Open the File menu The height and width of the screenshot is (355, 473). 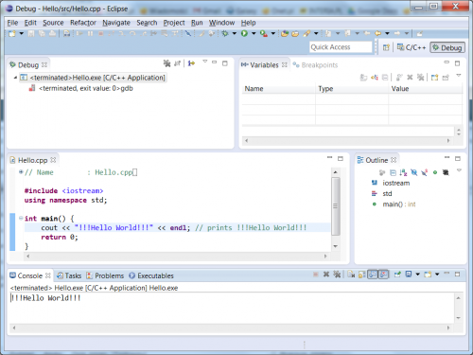tap(12, 23)
